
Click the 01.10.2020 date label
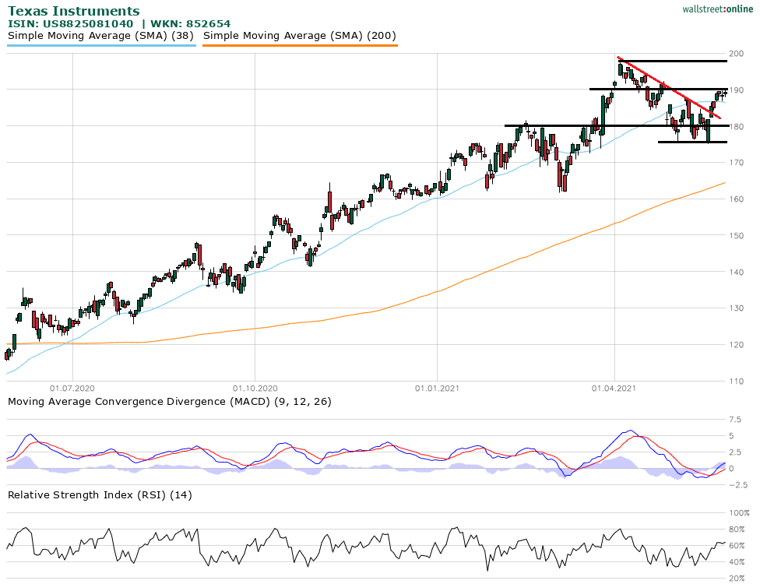click(x=255, y=387)
